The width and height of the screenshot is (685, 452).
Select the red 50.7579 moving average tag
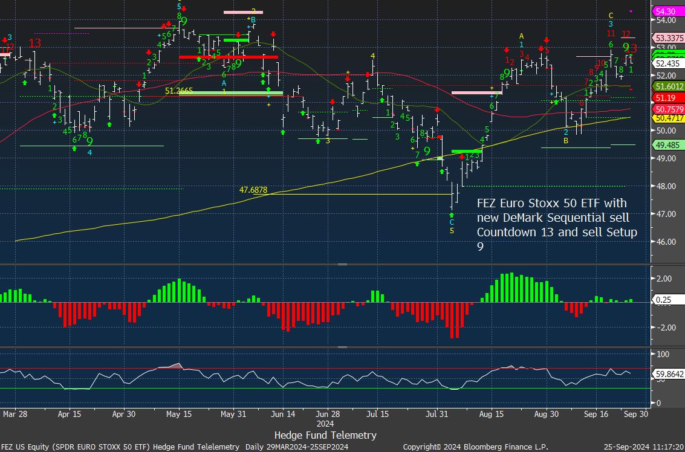point(668,109)
